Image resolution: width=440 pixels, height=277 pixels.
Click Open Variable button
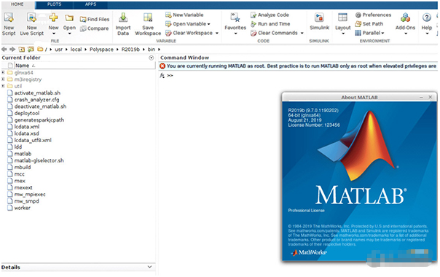[x=187, y=24]
